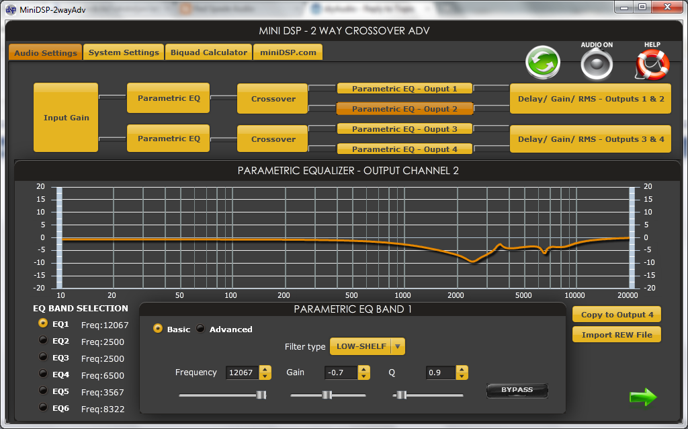Select the EQ6 band radio button
This screenshot has height=429, width=688.
(x=42, y=407)
